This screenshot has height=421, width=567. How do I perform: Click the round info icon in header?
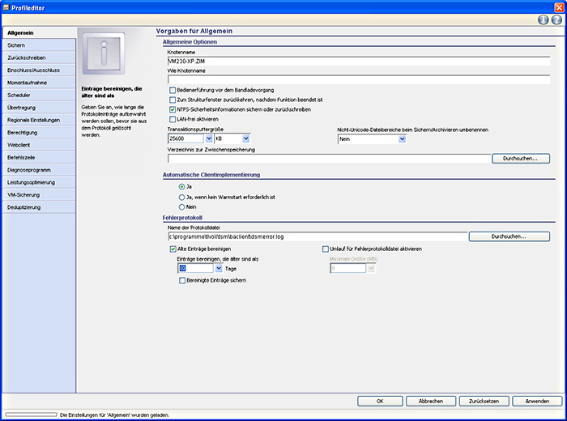(x=544, y=19)
